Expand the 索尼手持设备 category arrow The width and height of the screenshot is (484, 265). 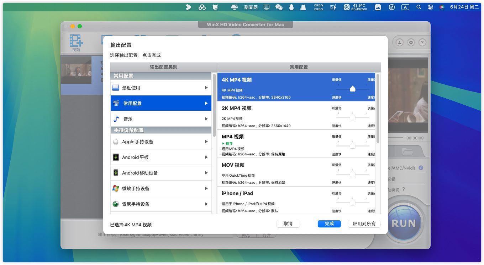[x=206, y=204]
